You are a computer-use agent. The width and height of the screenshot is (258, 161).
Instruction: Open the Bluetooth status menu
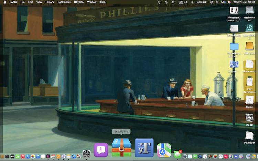(192, 2)
